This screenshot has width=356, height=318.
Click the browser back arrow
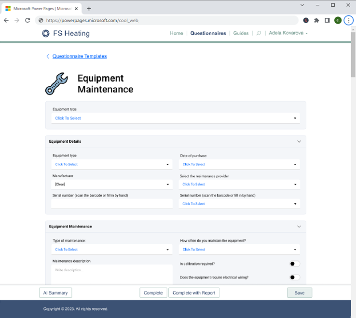point(6,20)
